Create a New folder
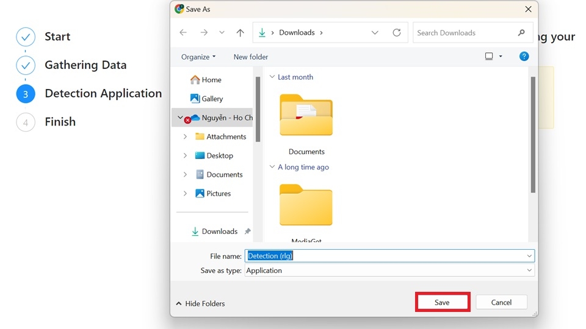This screenshot has width=586, height=329. [x=251, y=57]
